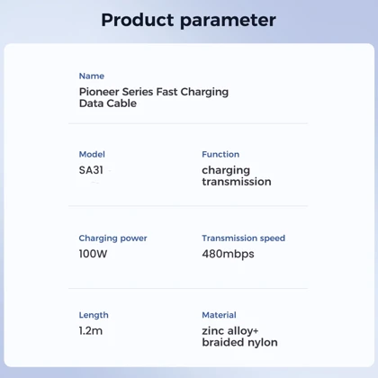
Task: Click Pioneer Series Fast Charging text
Action: [x=154, y=92]
